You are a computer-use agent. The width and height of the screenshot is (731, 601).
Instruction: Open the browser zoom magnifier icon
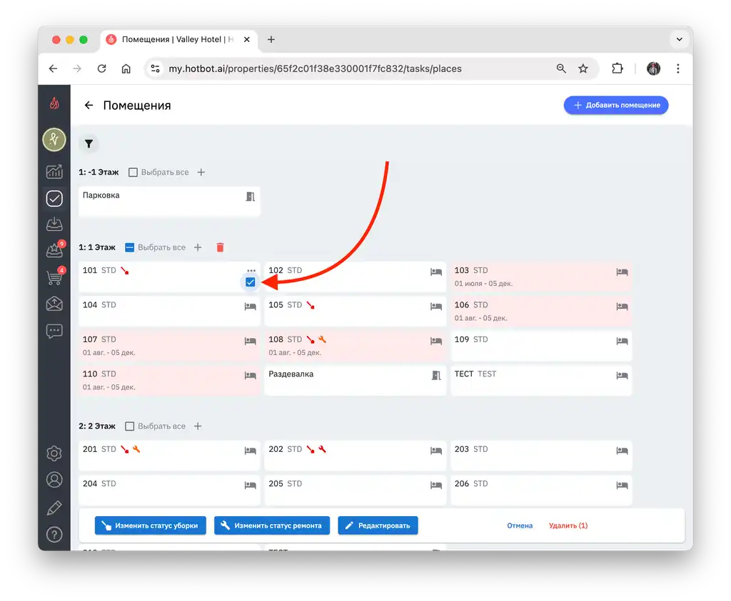[x=561, y=69]
